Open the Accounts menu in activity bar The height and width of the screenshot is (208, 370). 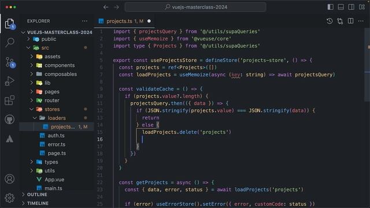tap(9, 179)
